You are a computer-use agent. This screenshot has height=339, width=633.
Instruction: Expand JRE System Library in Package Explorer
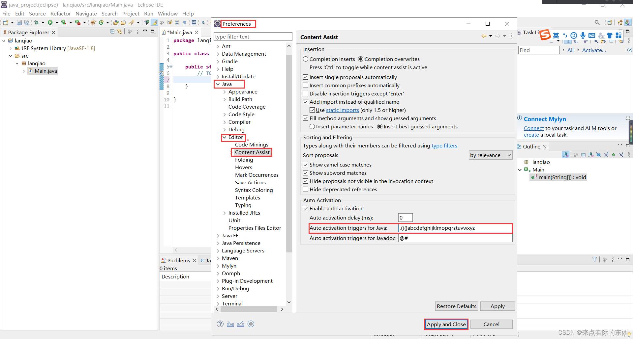coord(11,48)
